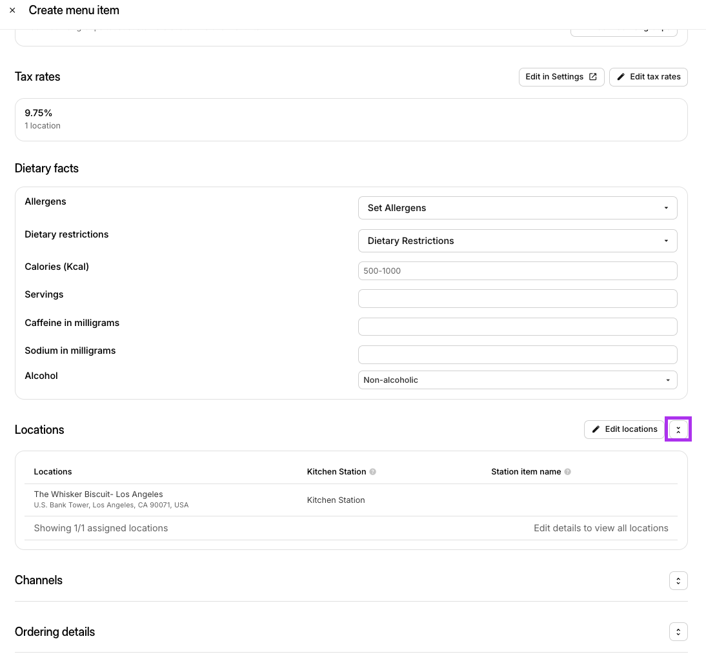Click the Edit in Settings button
The image size is (706, 672).
pos(561,77)
